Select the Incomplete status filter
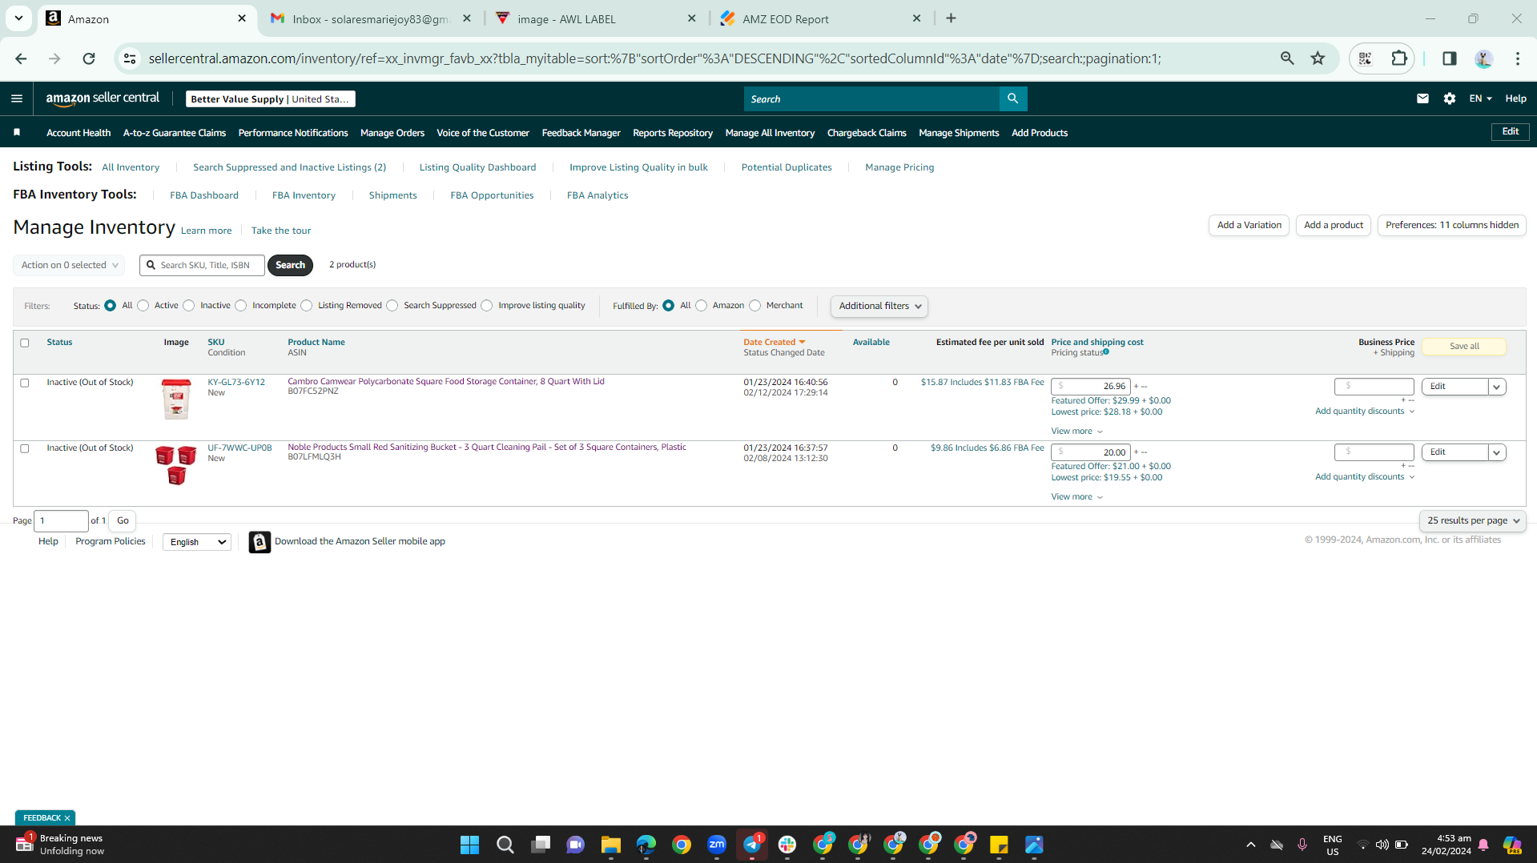This screenshot has width=1537, height=863. point(241,306)
